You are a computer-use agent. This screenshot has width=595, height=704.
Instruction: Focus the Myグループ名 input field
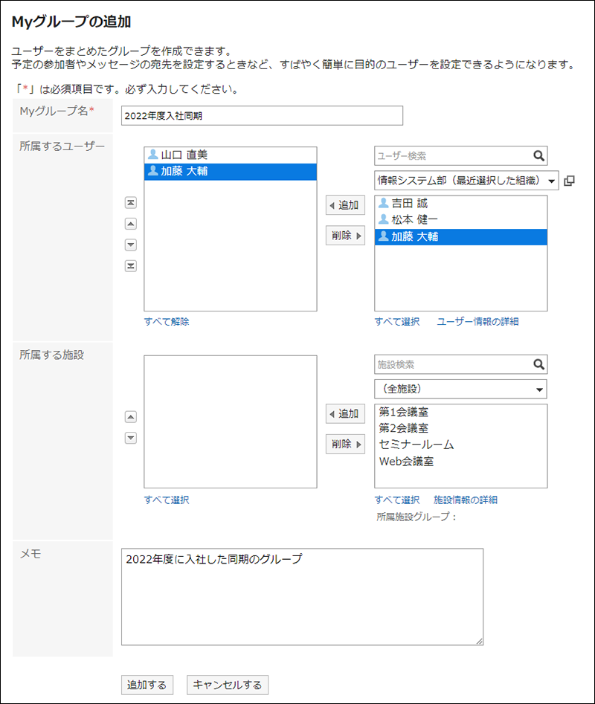(262, 116)
